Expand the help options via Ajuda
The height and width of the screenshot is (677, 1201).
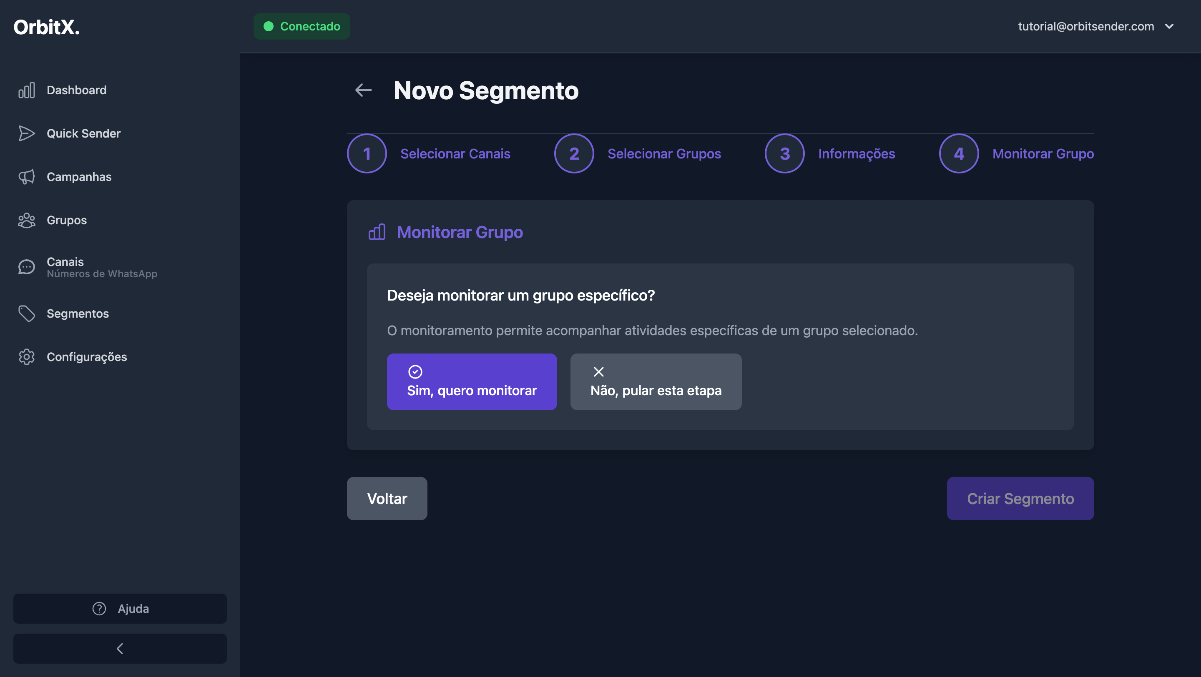pyautogui.click(x=120, y=609)
